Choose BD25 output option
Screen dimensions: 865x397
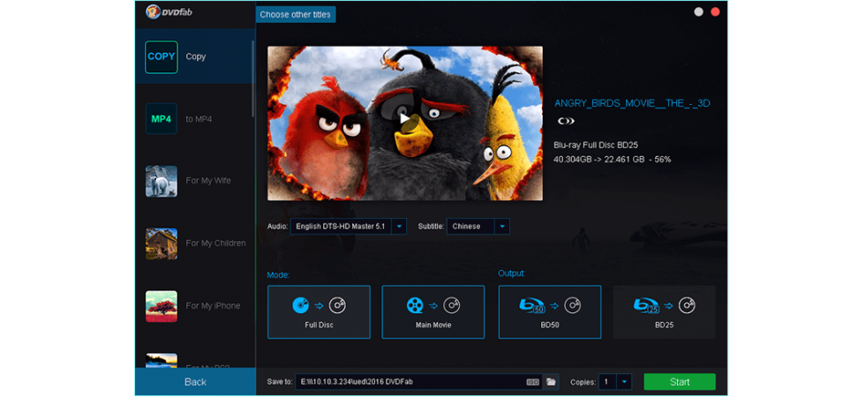click(x=664, y=311)
